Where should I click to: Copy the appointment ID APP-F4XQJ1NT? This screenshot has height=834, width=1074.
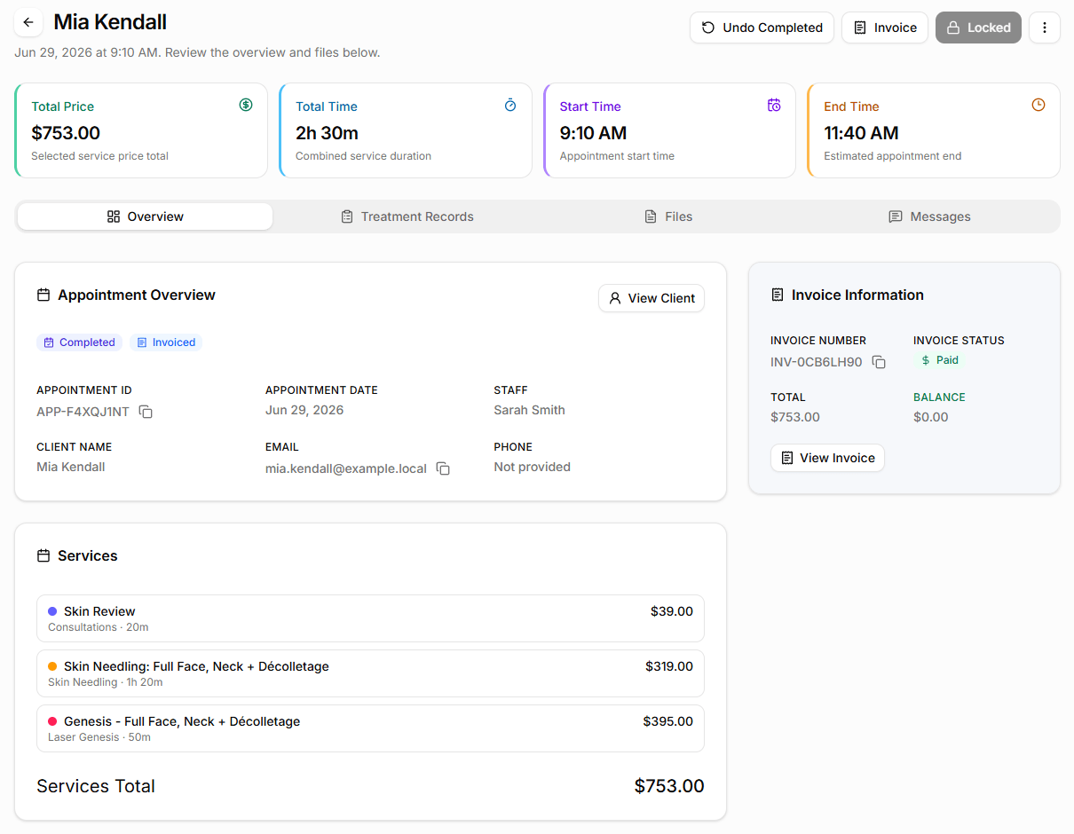(x=146, y=412)
